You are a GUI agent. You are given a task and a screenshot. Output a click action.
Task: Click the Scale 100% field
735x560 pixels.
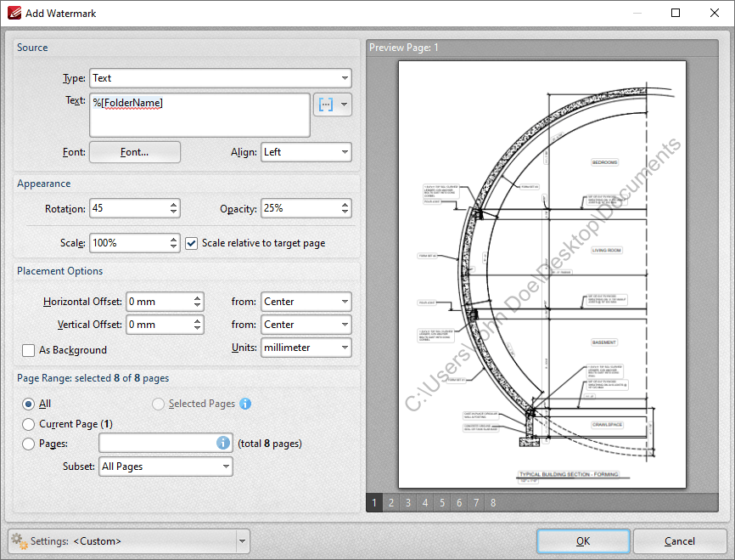(x=129, y=243)
